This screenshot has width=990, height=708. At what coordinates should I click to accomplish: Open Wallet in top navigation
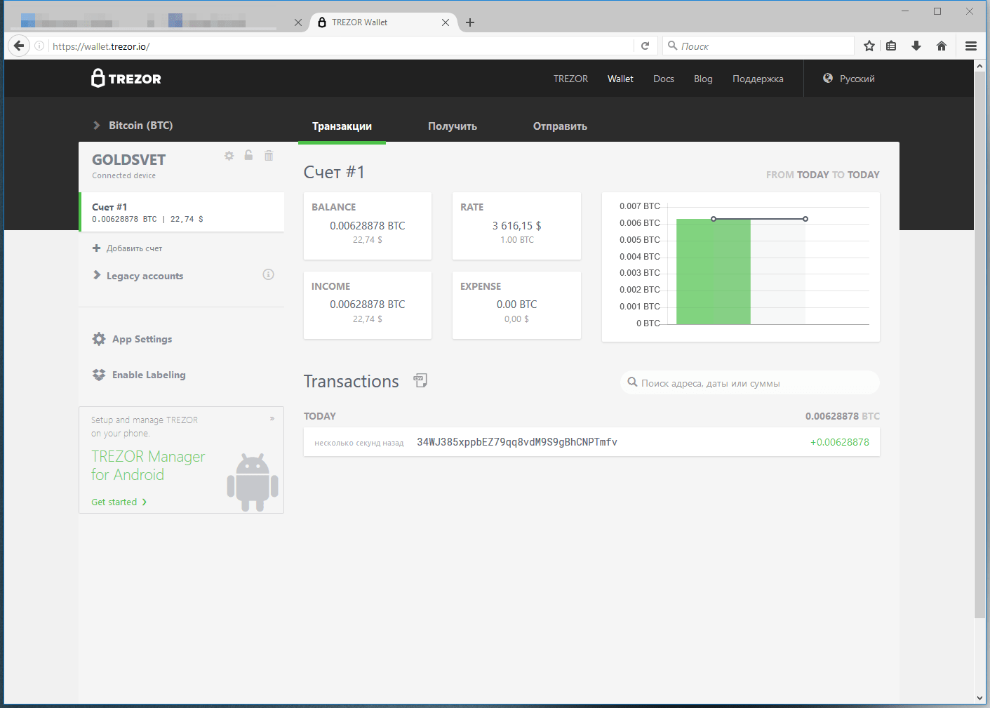click(620, 79)
